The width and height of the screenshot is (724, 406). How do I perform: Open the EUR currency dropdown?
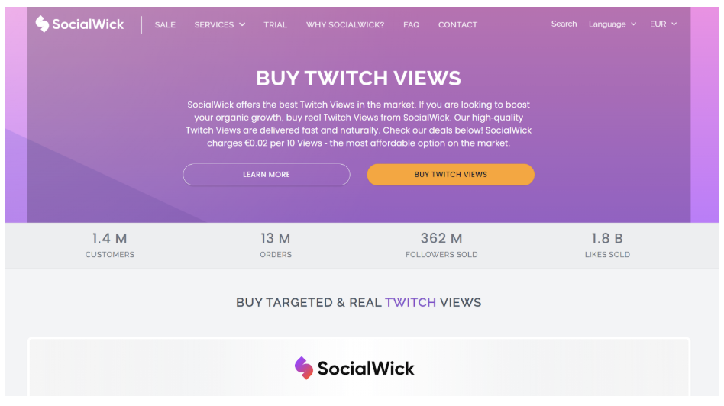pos(663,24)
